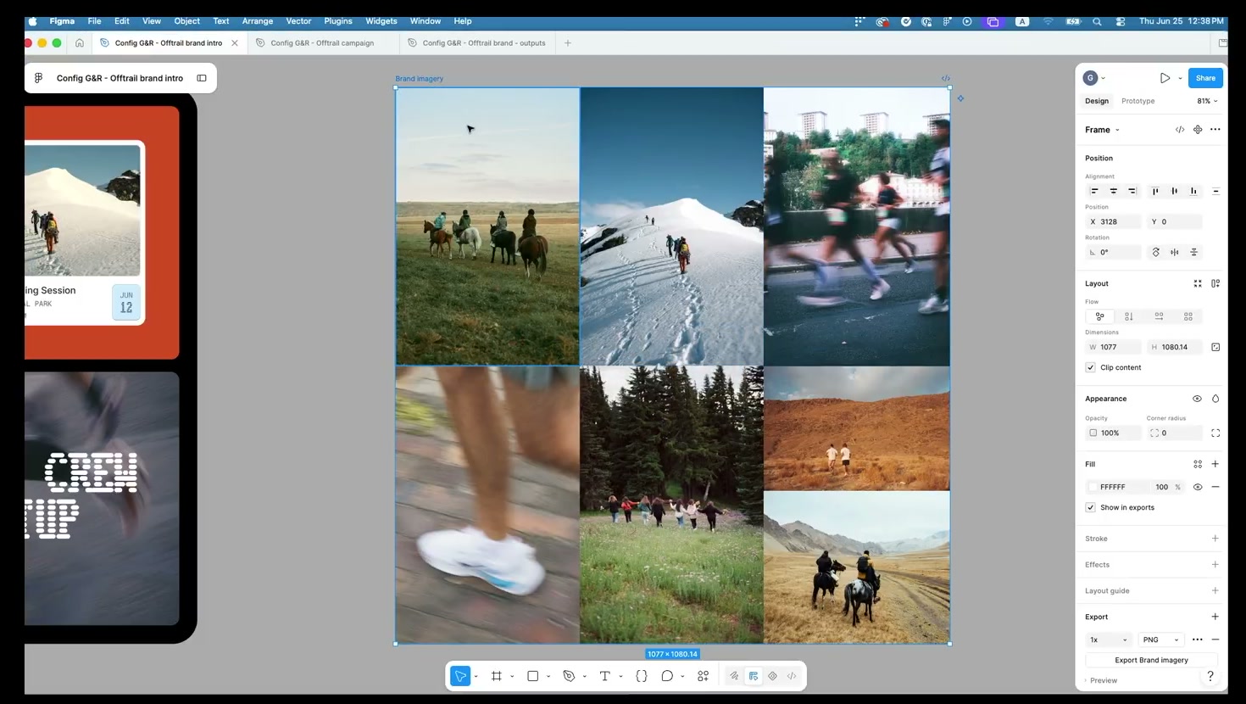The height and width of the screenshot is (704, 1246).
Task: Toggle the Clip content checkbox
Action: pyautogui.click(x=1091, y=367)
